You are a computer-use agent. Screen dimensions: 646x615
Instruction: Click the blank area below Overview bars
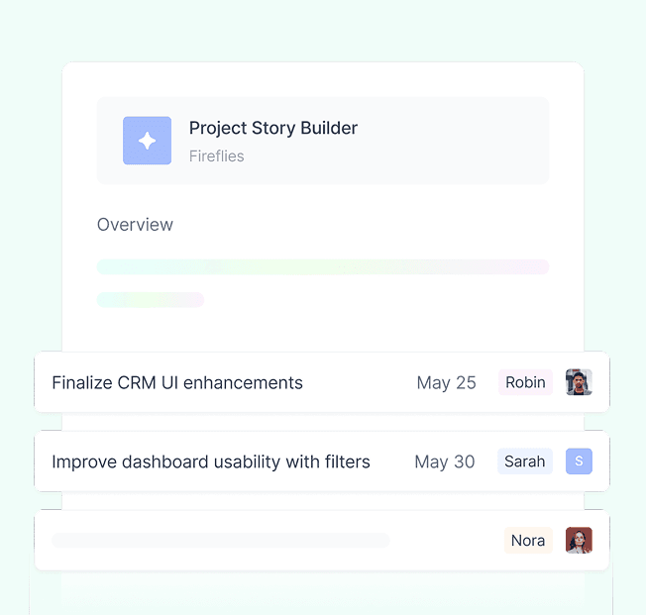(323, 330)
